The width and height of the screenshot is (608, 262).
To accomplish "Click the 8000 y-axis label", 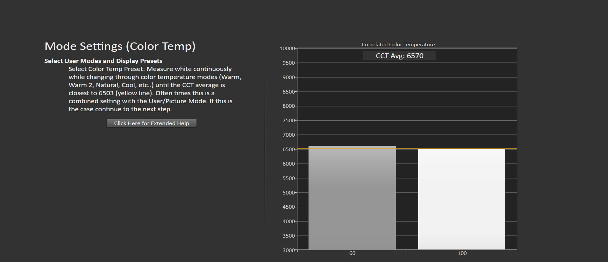I will coord(289,106).
